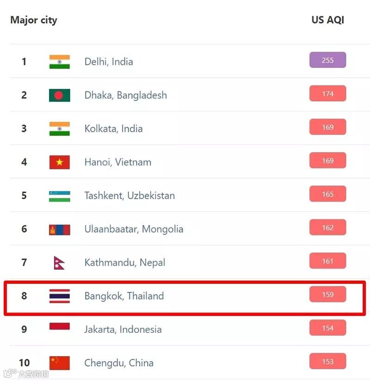Select Jakarta, Indonesia row text
Image resolution: width=370 pixels, height=381 pixels.
pos(123,330)
